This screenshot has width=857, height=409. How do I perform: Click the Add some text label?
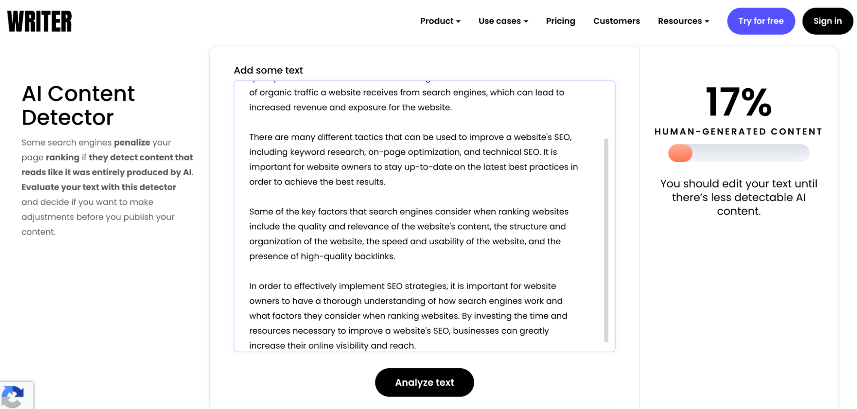[x=268, y=70]
